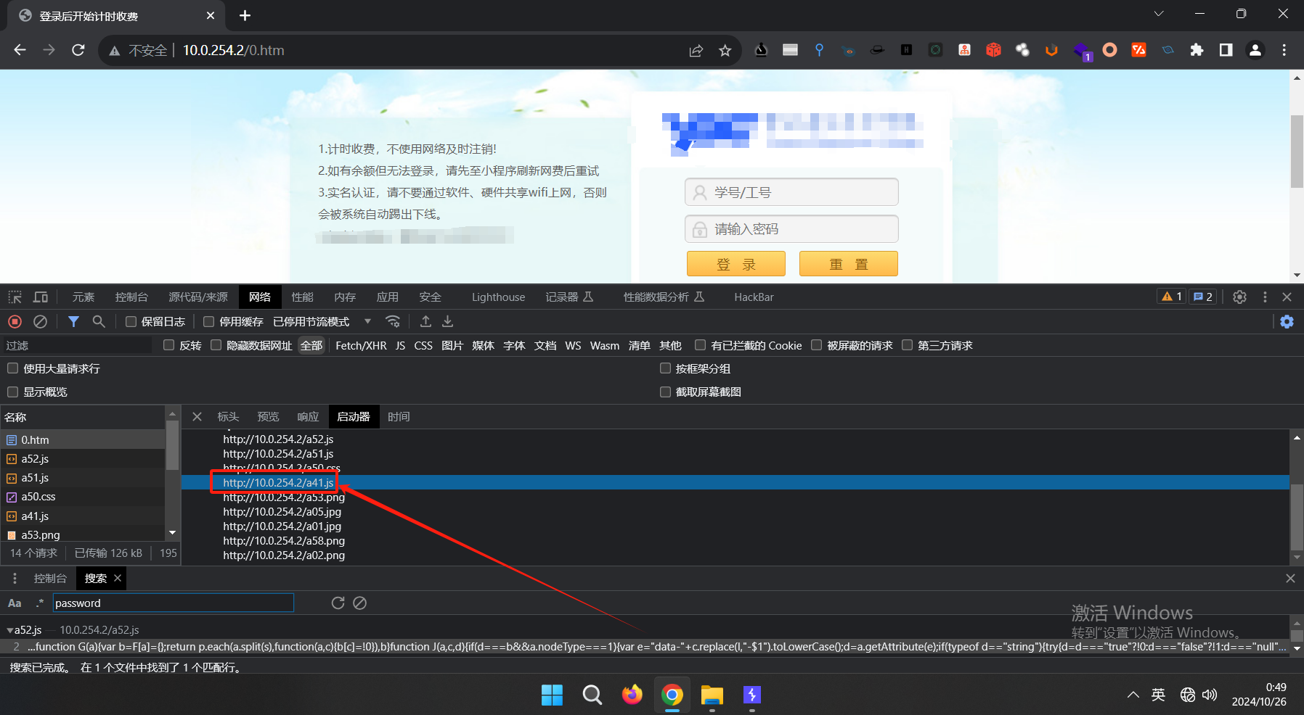Open network panel settings gear
The width and height of the screenshot is (1304, 715).
point(1287,321)
